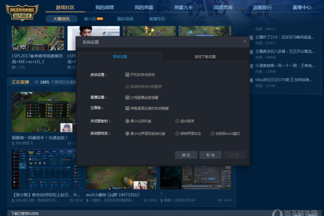Open wuli小薇妹 stream thumbnail
Viewport: 324px width, 216px height.
[122, 178]
